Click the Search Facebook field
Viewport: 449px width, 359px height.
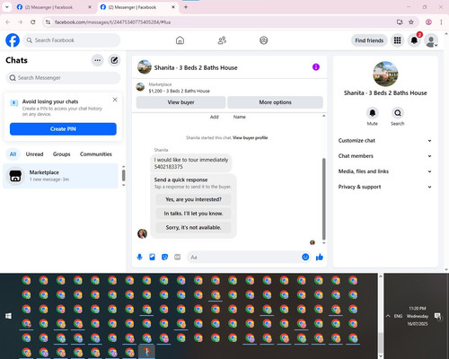(72, 40)
